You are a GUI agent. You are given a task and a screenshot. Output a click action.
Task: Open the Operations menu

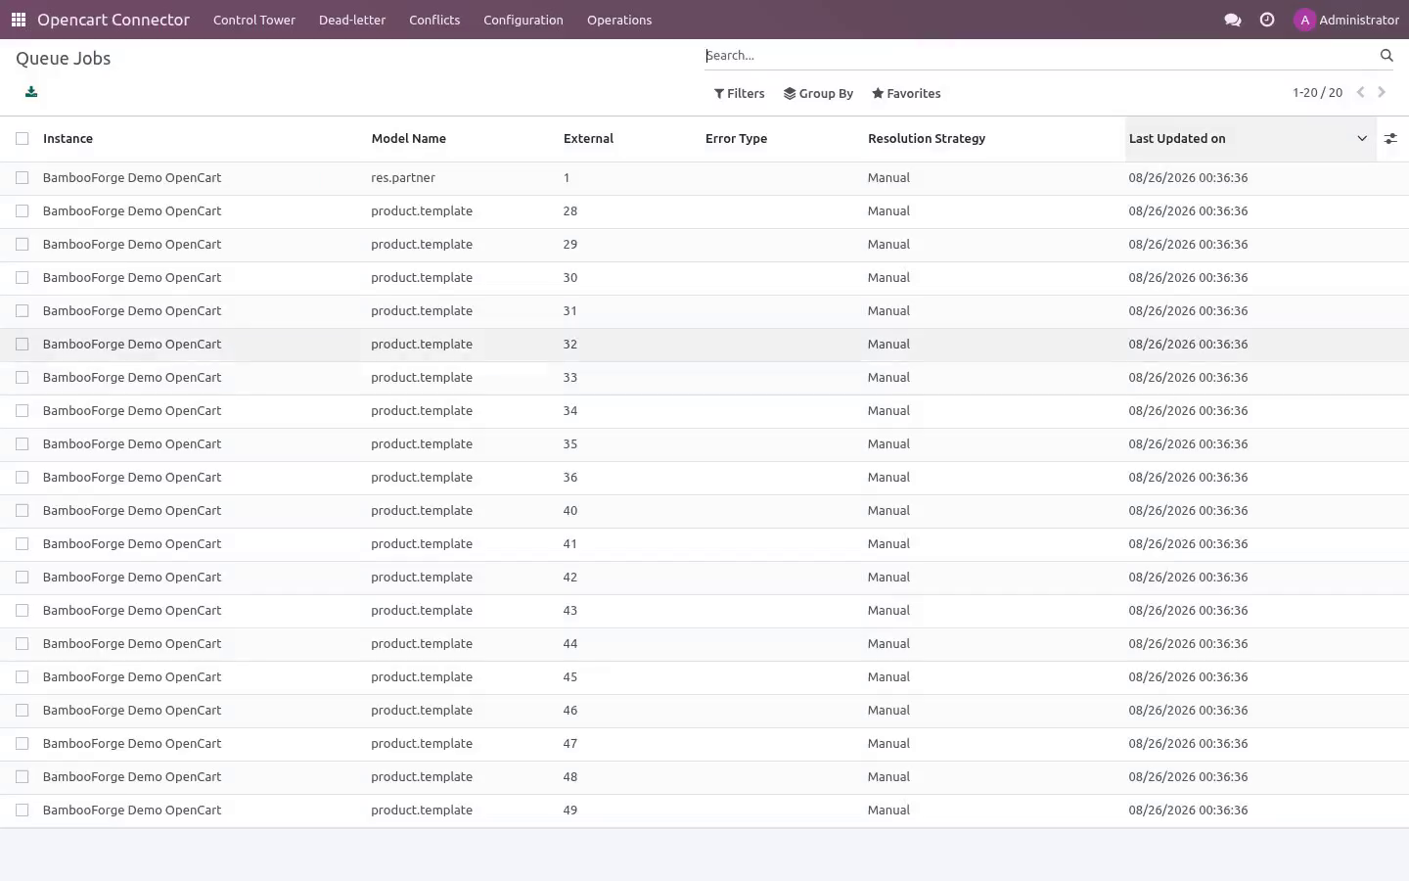point(619,20)
